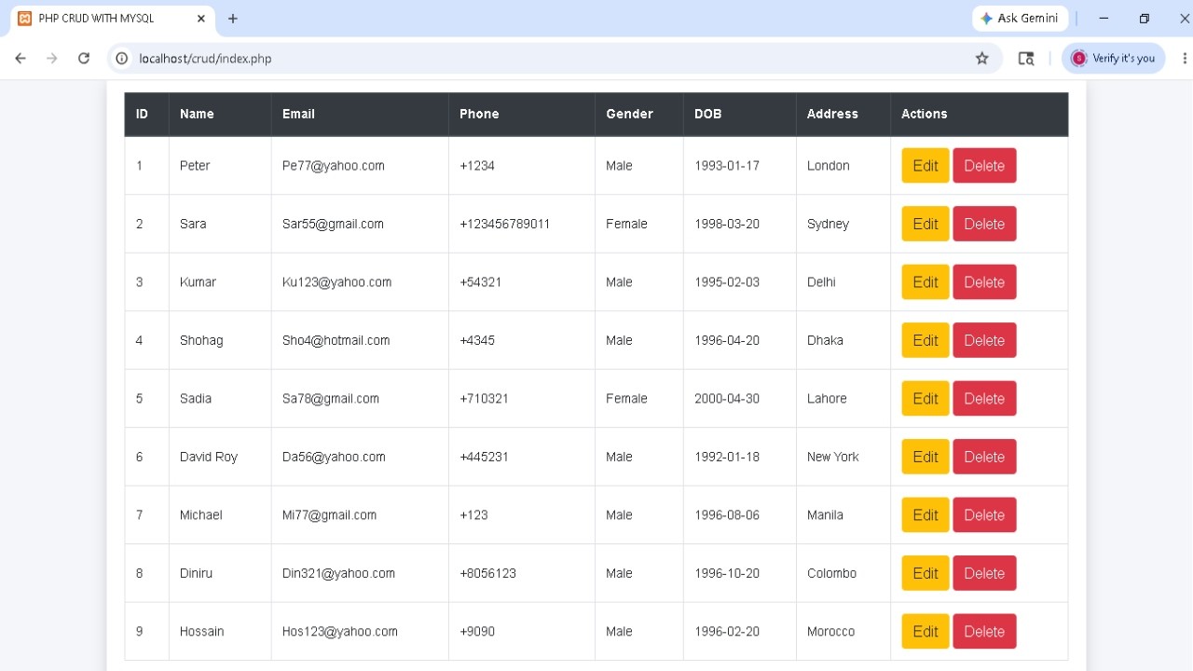
Task: Delete the Michael record
Action: point(984,515)
